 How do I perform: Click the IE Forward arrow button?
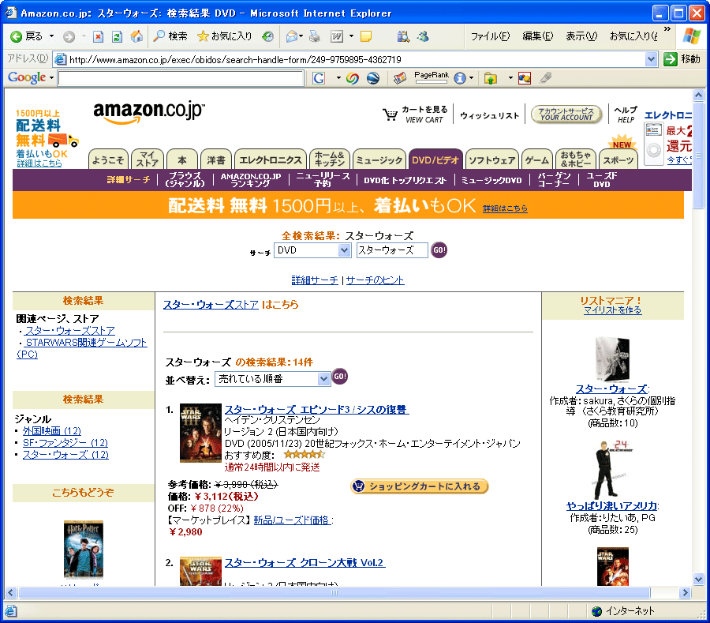[x=69, y=36]
